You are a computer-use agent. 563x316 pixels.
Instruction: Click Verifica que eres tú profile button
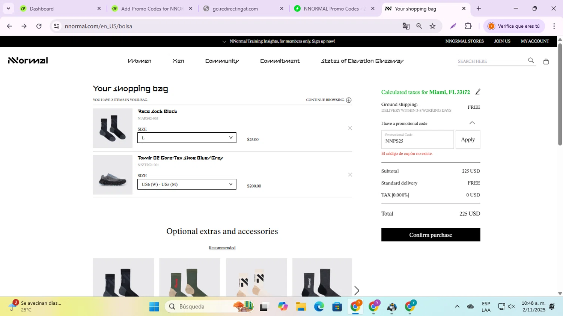click(514, 26)
